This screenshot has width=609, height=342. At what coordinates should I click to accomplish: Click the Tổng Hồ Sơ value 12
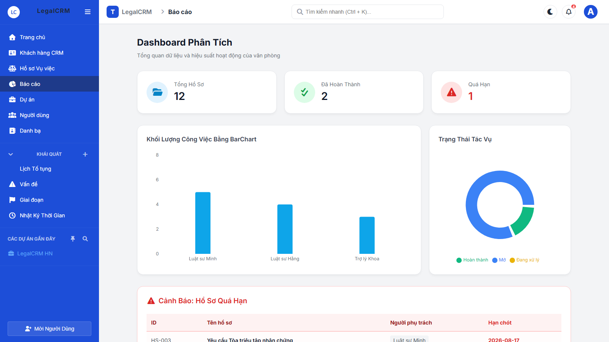(180, 96)
